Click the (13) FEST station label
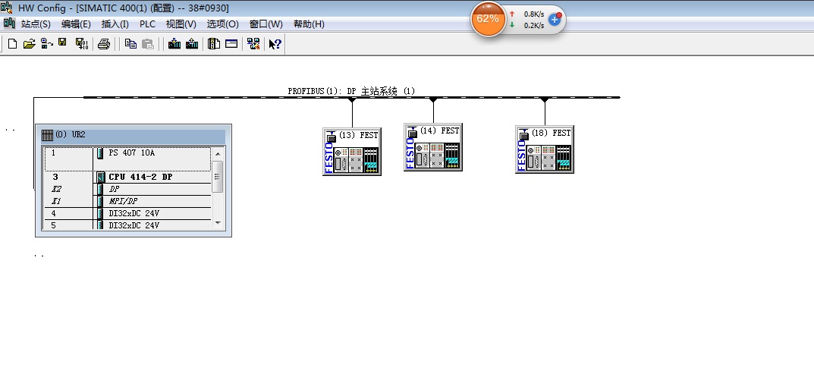 pos(358,135)
